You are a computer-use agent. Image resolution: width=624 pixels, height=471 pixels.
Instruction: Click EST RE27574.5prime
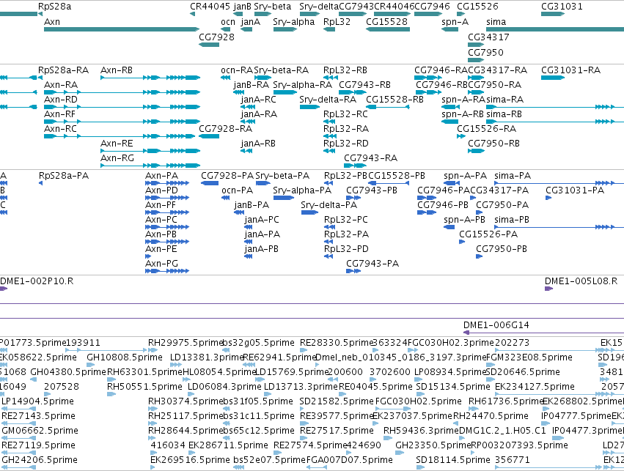pos(278,453)
